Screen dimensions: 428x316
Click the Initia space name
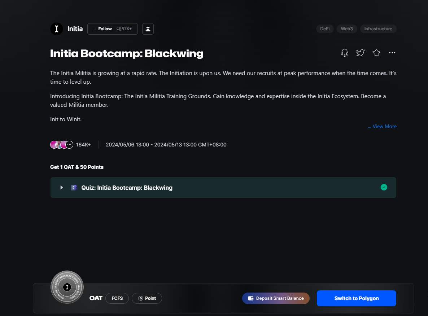pyautogui.click(x=75, y=29)
